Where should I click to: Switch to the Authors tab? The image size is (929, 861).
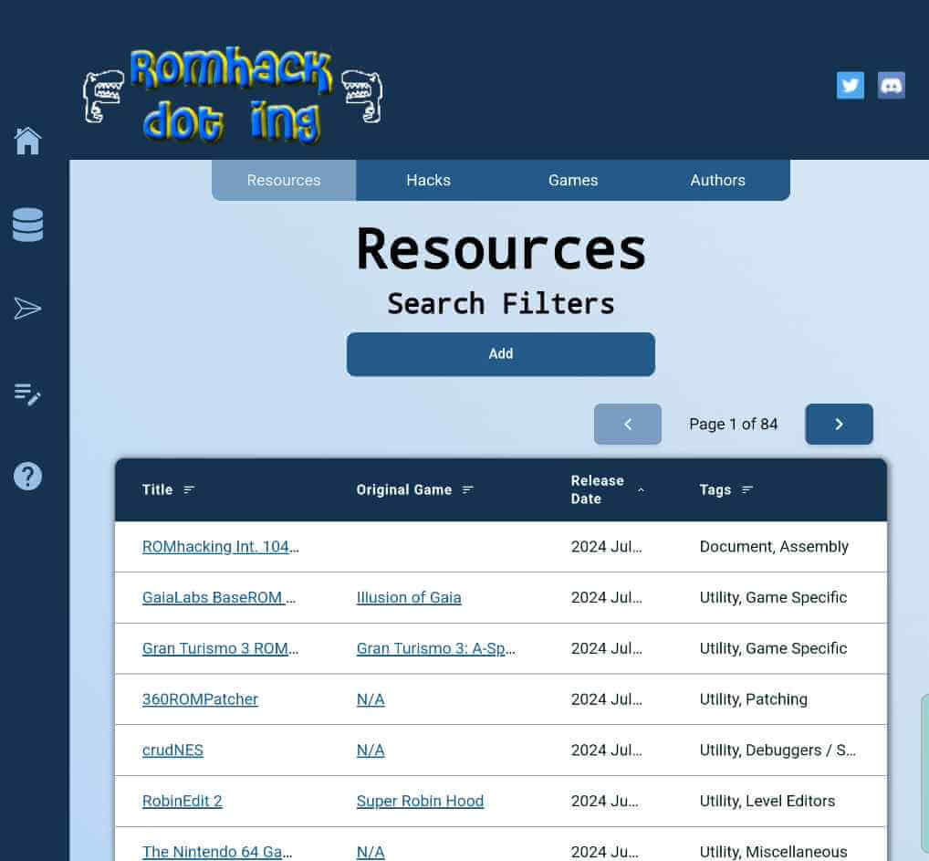click(717, 180)
